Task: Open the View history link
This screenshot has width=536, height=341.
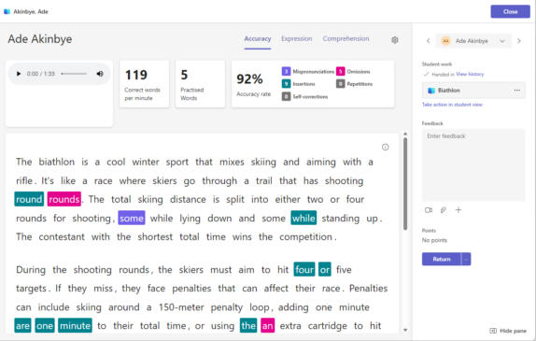Action: (x=470, y=74)
